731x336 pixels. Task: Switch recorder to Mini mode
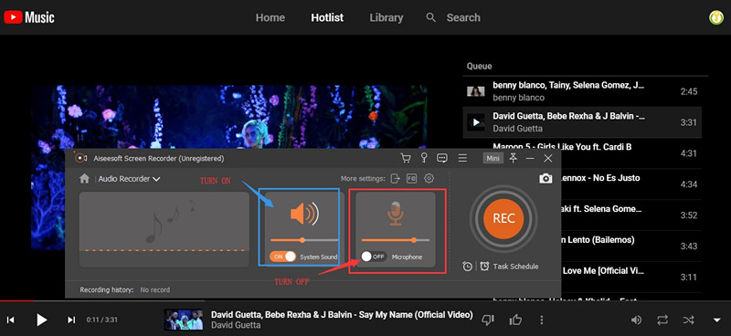(x=493, y=159)
